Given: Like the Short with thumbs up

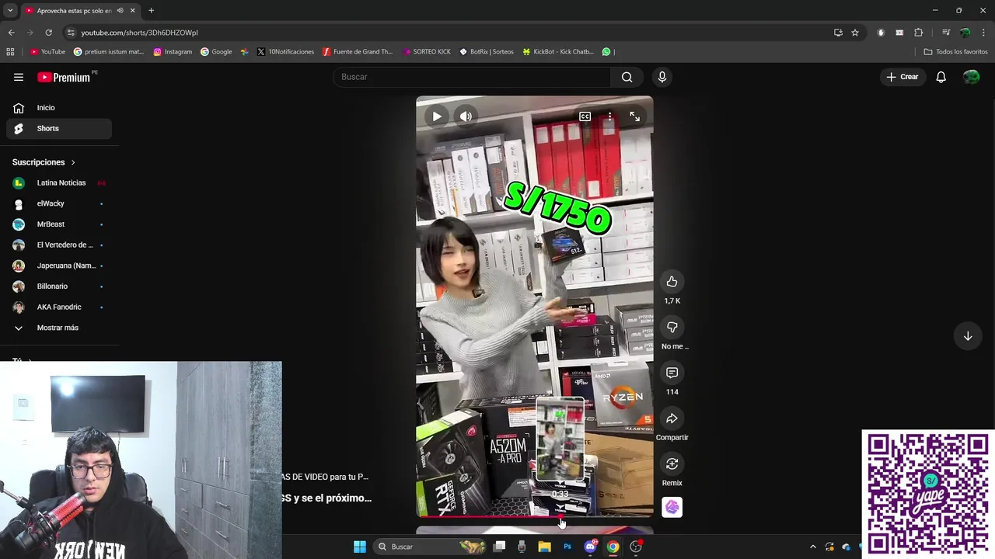Looking at the screenshot, I should click(672, 282).
